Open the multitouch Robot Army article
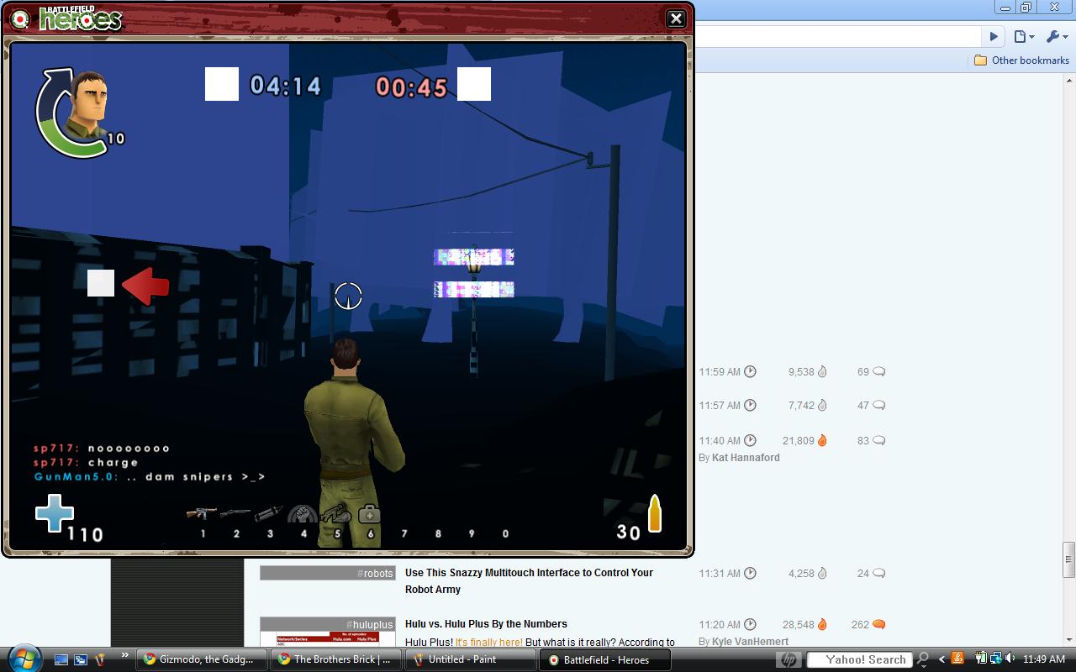1076x672 pixels. pyautogui.click(x=529, y=580)
